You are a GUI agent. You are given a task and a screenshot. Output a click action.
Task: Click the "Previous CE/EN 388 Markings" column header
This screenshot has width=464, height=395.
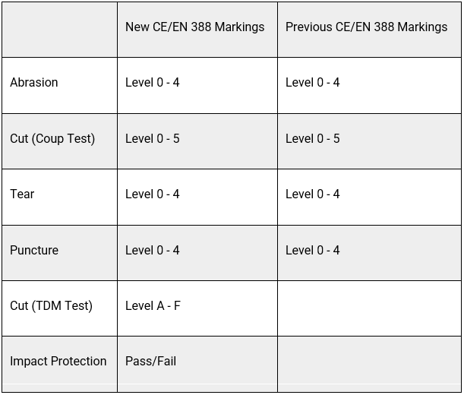366,27
